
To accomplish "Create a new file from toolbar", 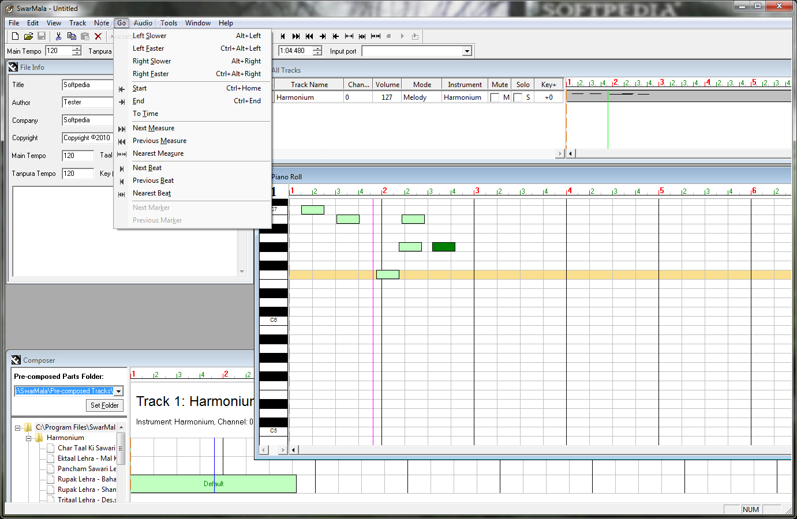I will (16, 36).
